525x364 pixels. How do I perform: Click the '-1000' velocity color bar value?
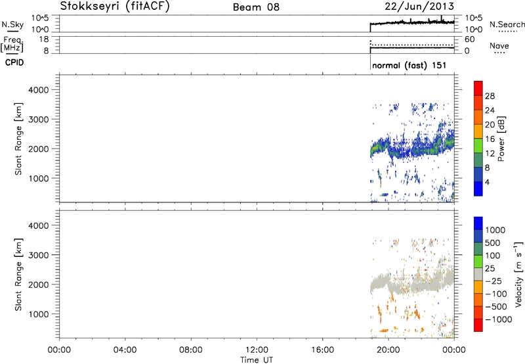pyautogui.click(x=499, y=319)
